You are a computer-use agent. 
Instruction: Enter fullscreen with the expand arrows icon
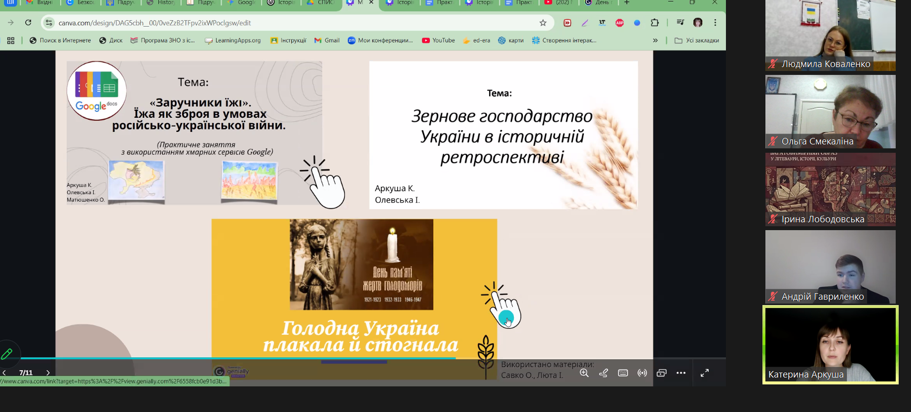pyautogui.click(x=705, y=373)
